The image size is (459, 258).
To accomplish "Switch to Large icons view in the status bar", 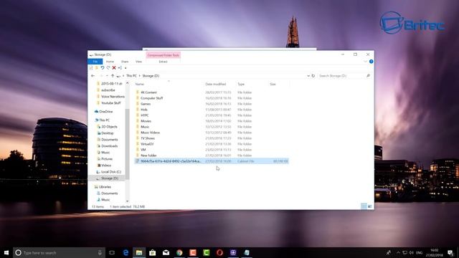I will pos(370,206).
